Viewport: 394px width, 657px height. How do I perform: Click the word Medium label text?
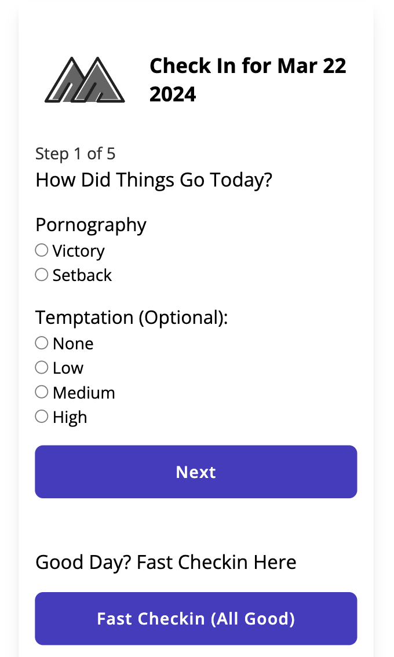(84, 393)
